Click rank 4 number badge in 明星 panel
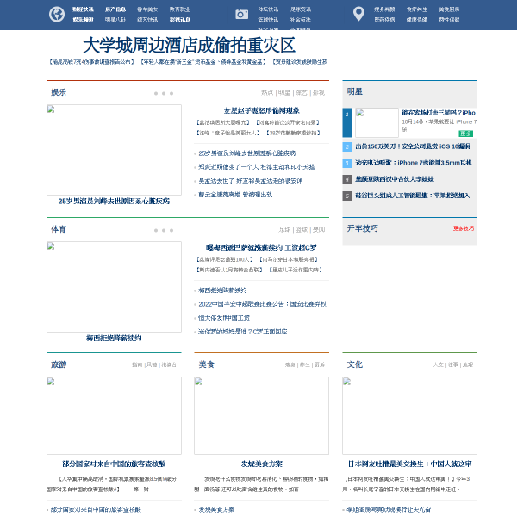The width and height of the screenshot is (517, 517). click(347, 179)
